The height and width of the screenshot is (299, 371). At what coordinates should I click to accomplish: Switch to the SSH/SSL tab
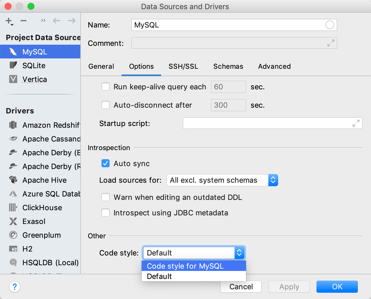point(183,66)
